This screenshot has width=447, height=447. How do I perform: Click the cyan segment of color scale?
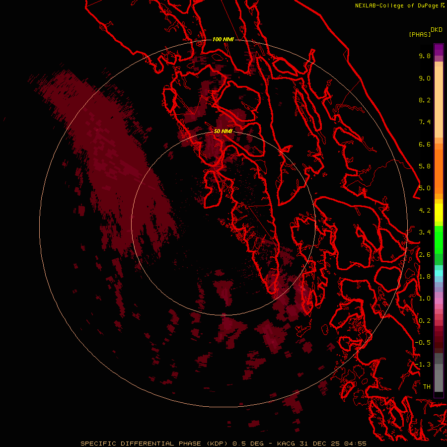click(439, 273)
